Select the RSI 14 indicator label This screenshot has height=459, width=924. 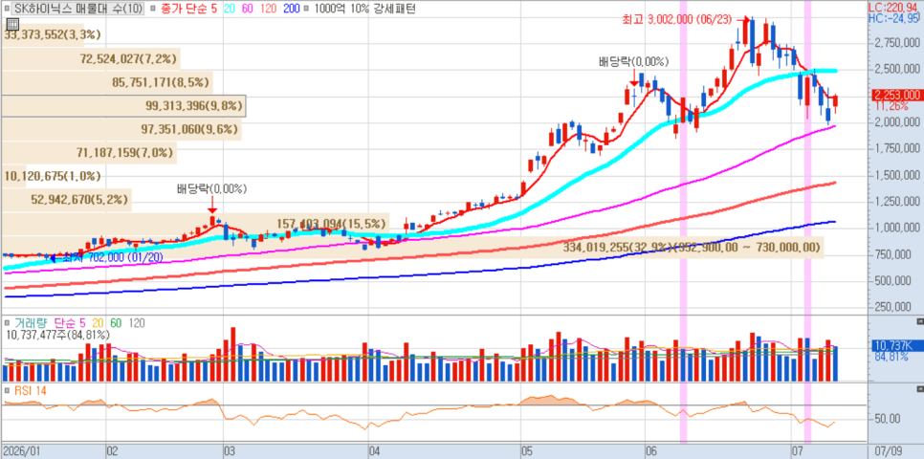30,391
